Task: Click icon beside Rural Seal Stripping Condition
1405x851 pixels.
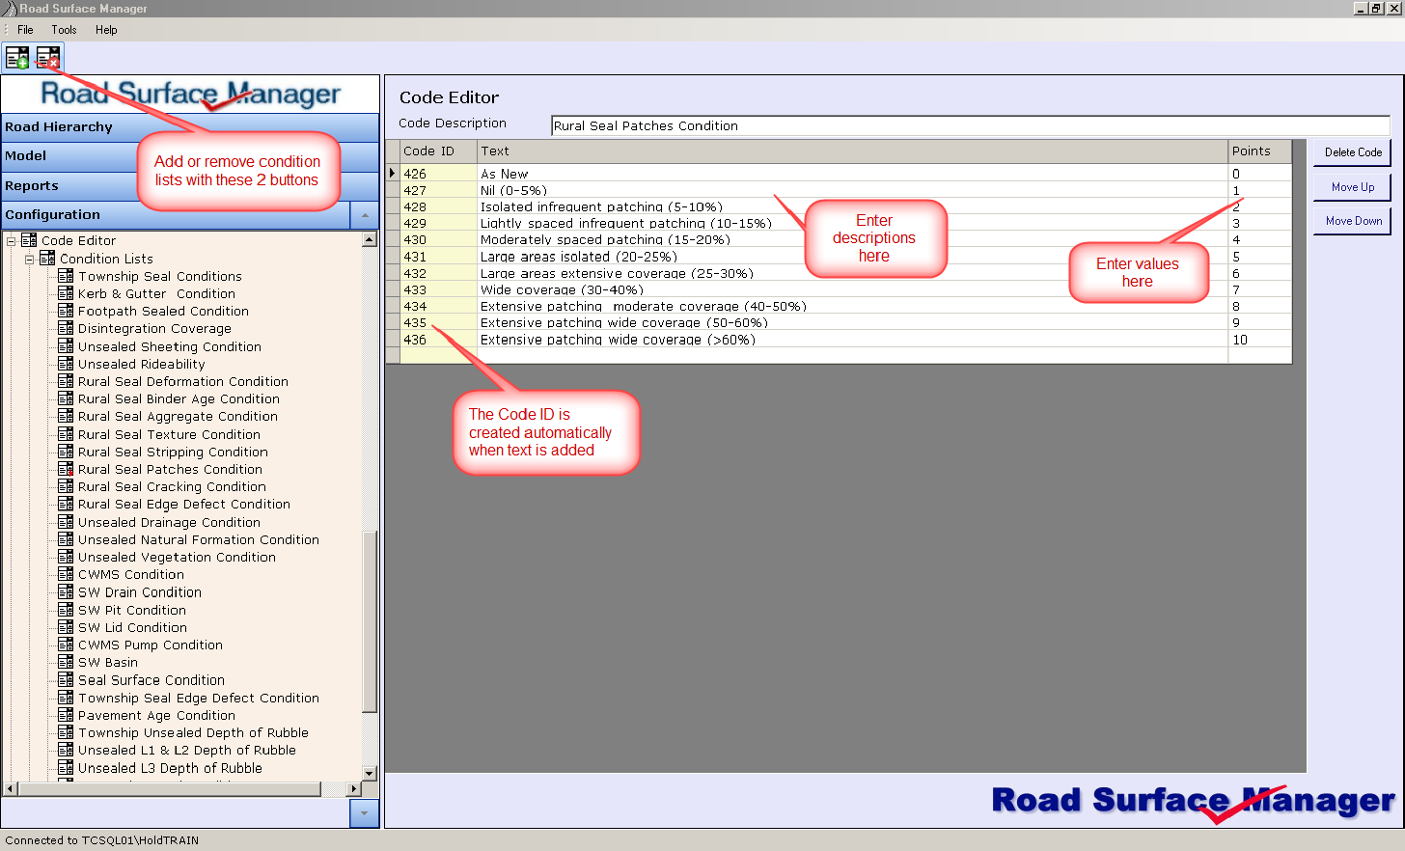Action: (66, 452)
